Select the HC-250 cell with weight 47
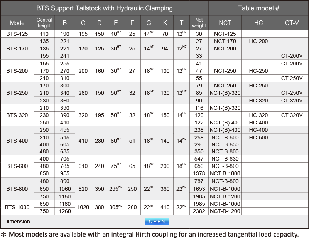 (x=258, y=71)
